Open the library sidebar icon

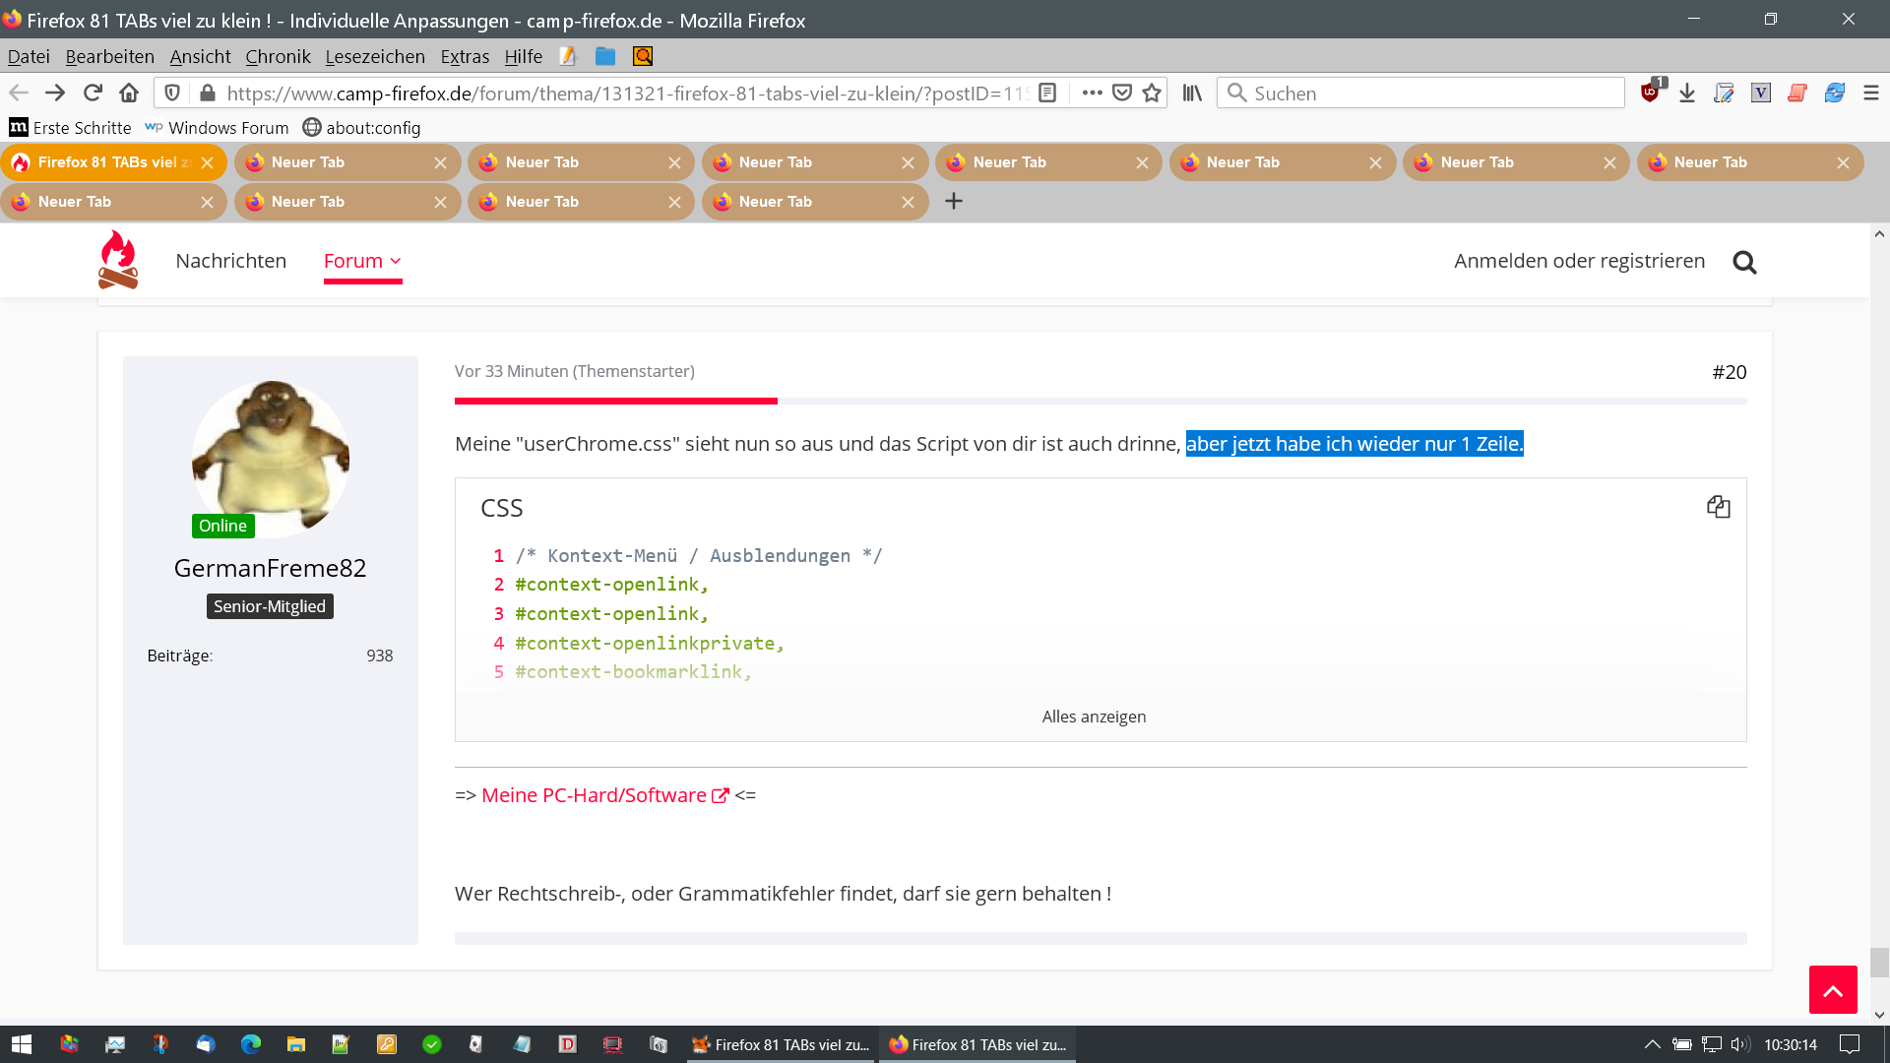1192,93
